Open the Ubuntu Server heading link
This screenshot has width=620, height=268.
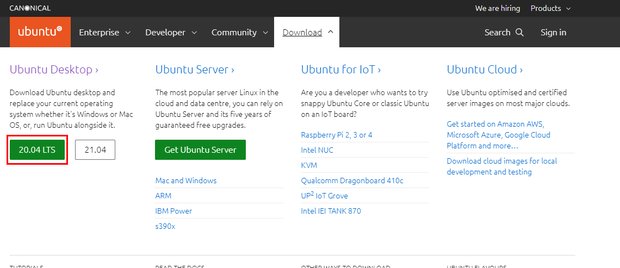click(x=195, y=70)
